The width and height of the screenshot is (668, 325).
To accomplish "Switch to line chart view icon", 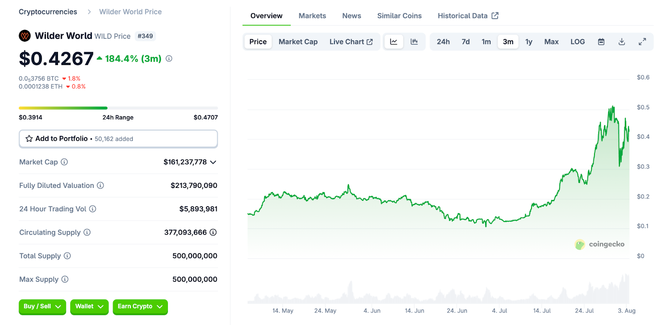I will (x=394, y=42).
